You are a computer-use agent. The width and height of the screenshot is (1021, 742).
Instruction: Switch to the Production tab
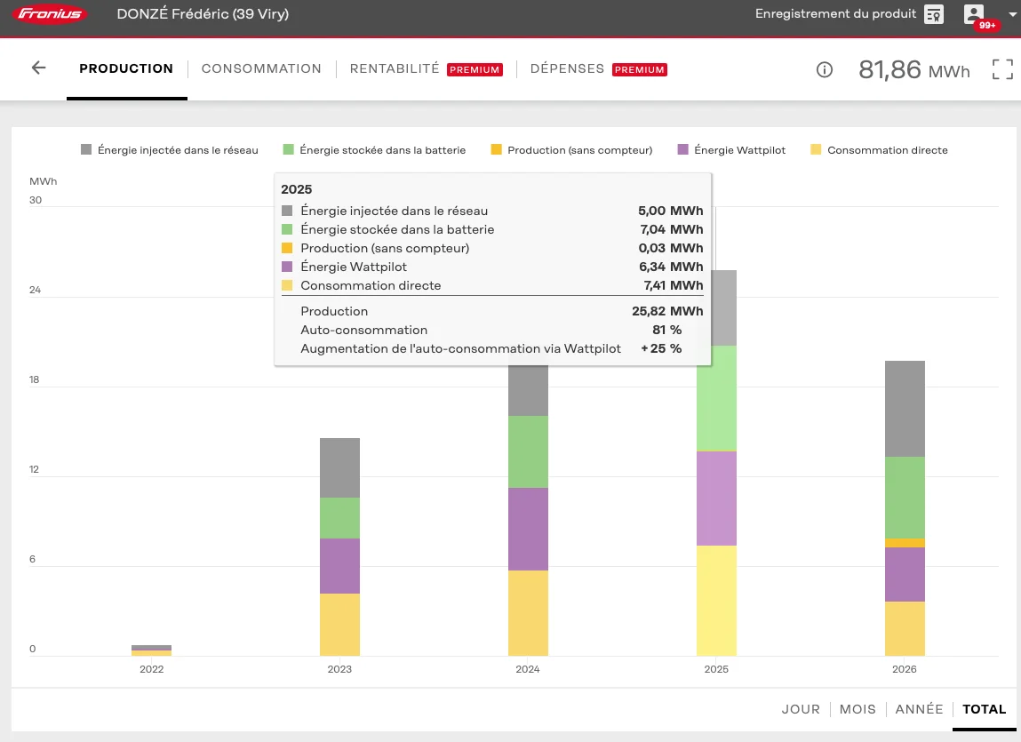tap(126, 68)
